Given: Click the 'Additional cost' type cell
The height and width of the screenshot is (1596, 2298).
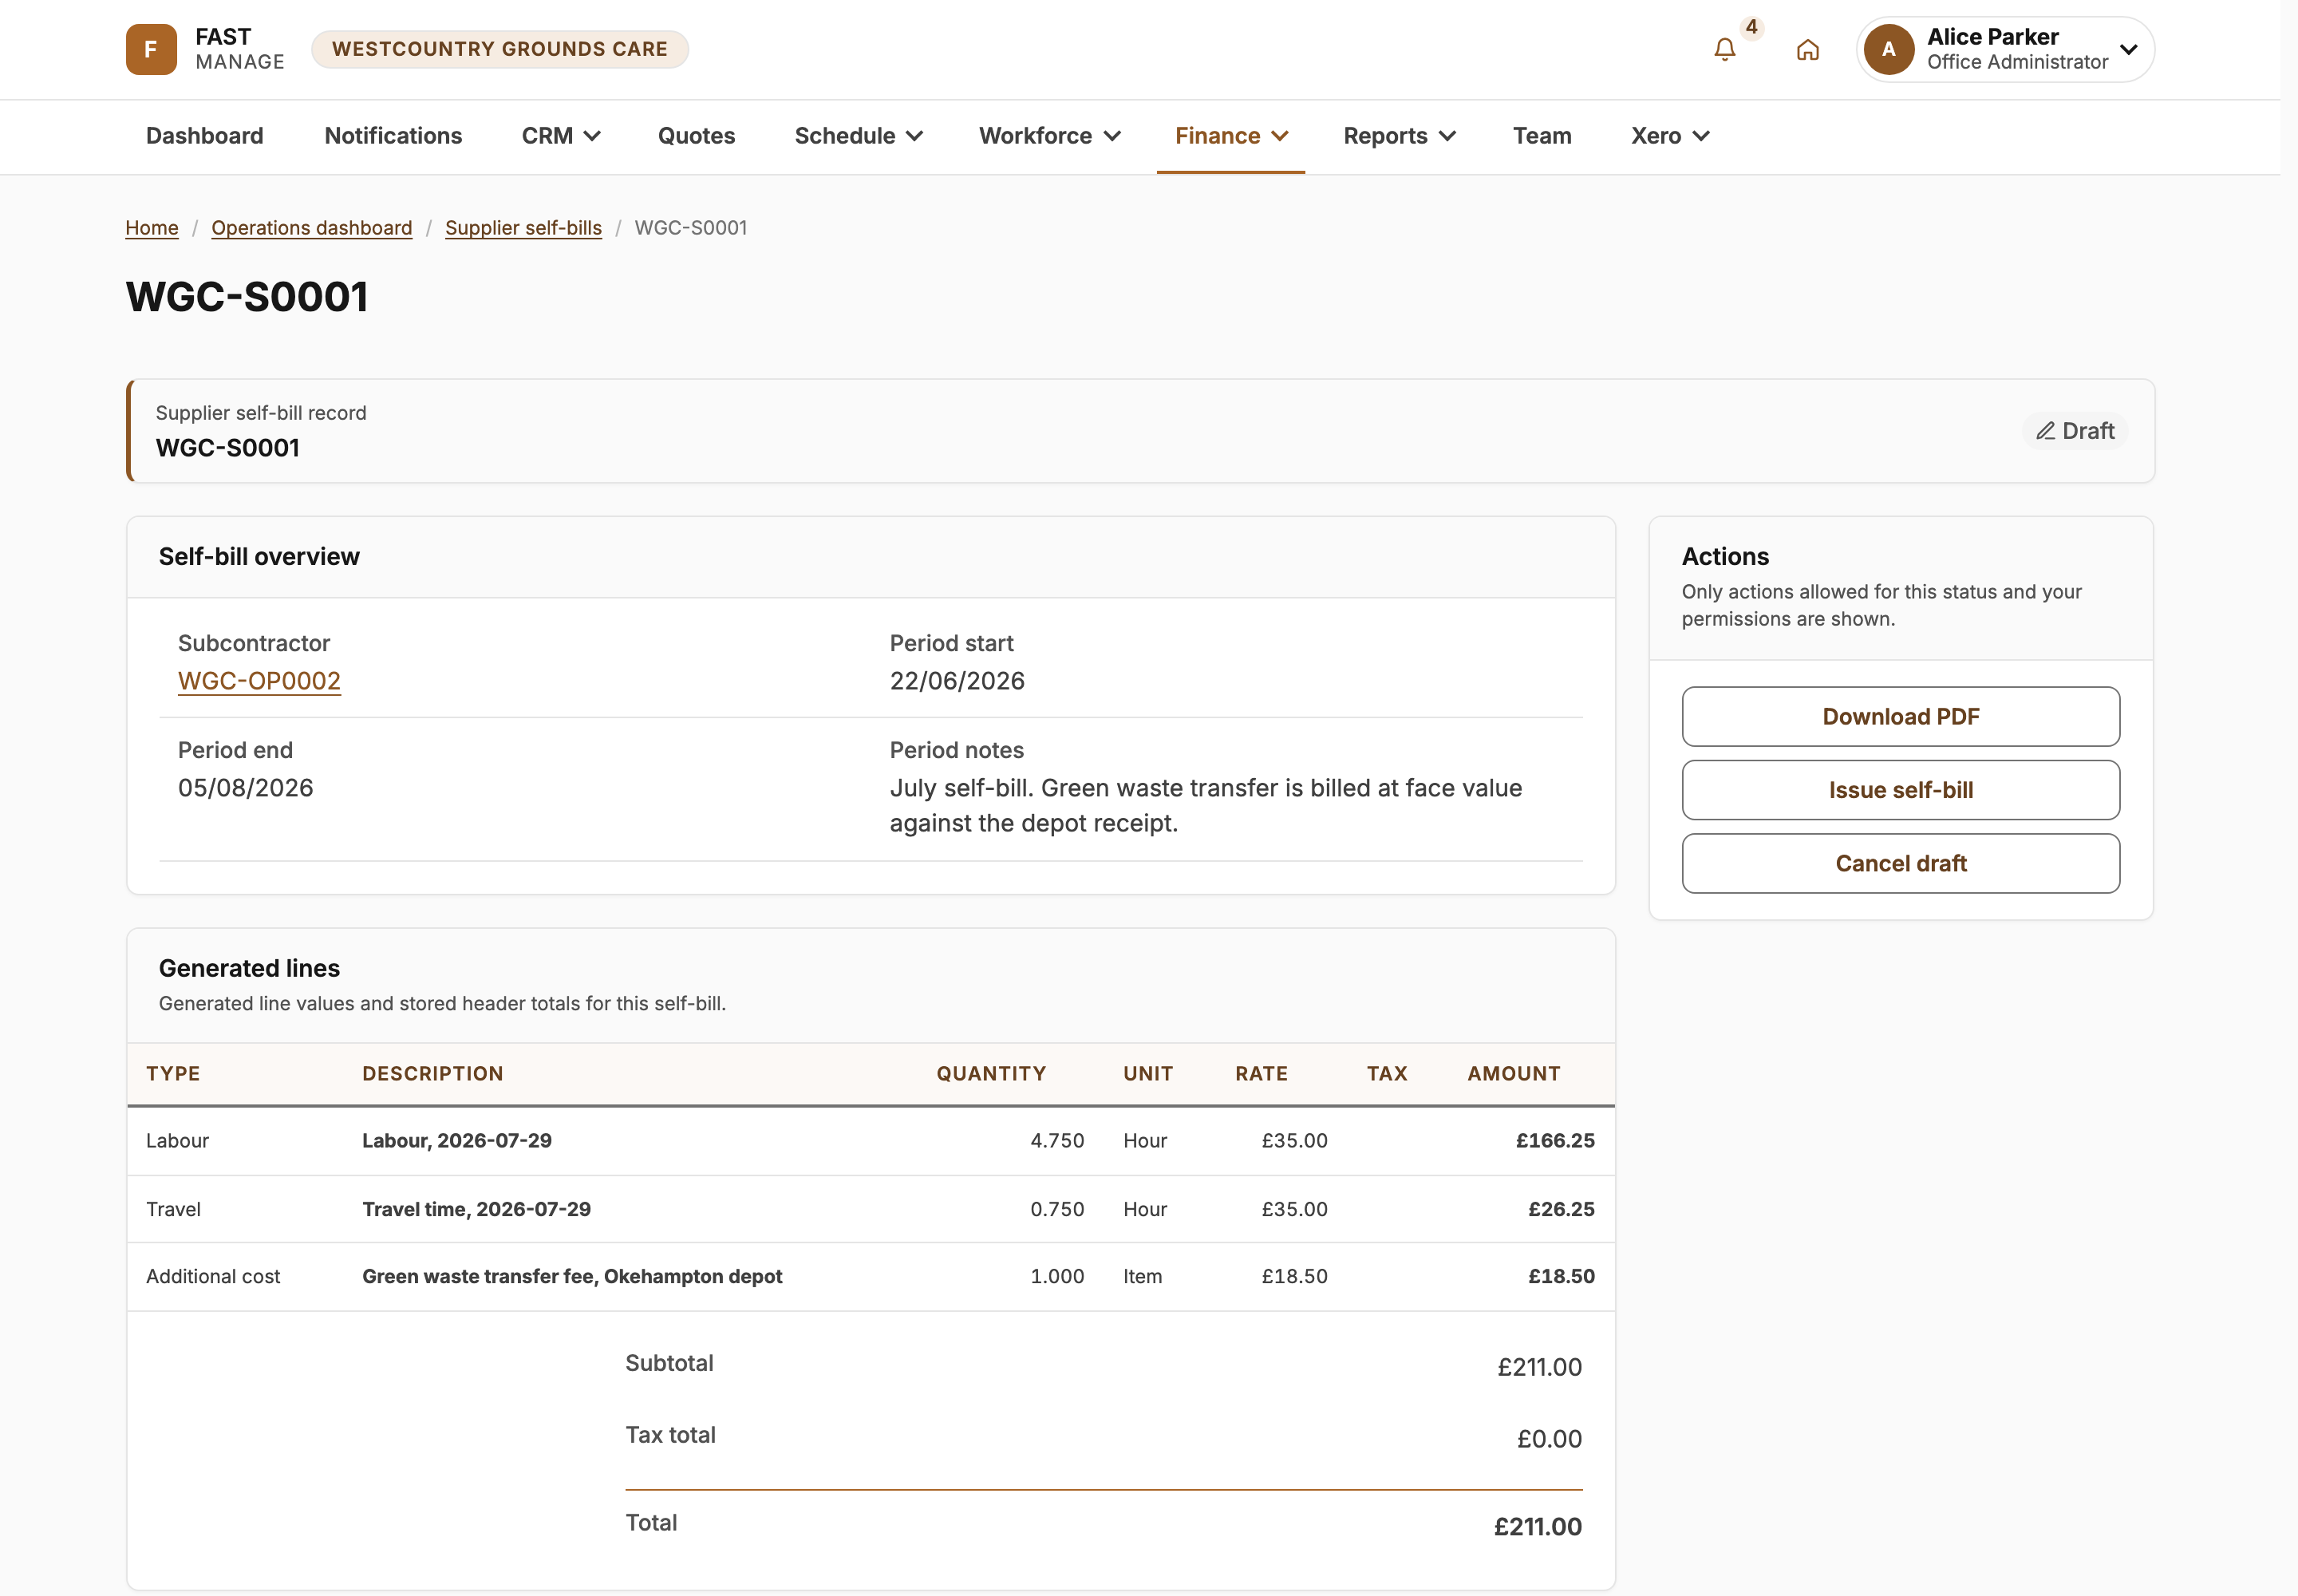Looking at the screenshot, I should [x=213, y=1276].
